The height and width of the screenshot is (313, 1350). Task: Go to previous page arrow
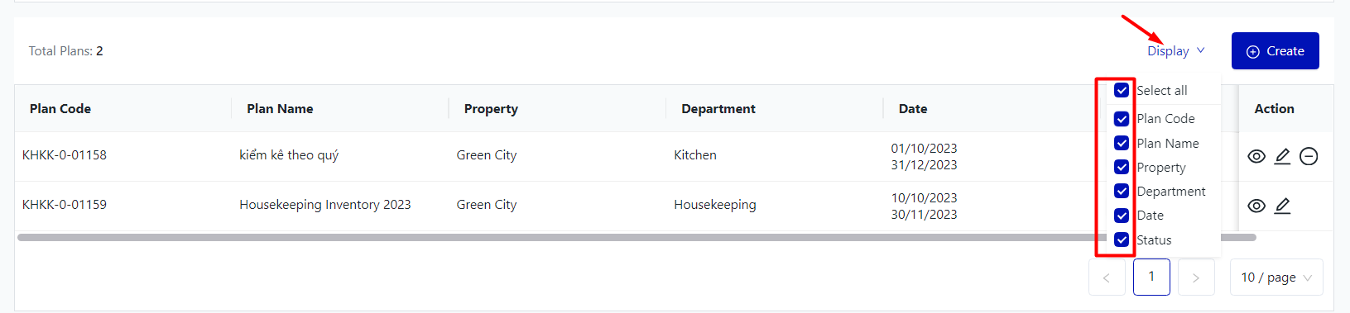coord(1107,277)
